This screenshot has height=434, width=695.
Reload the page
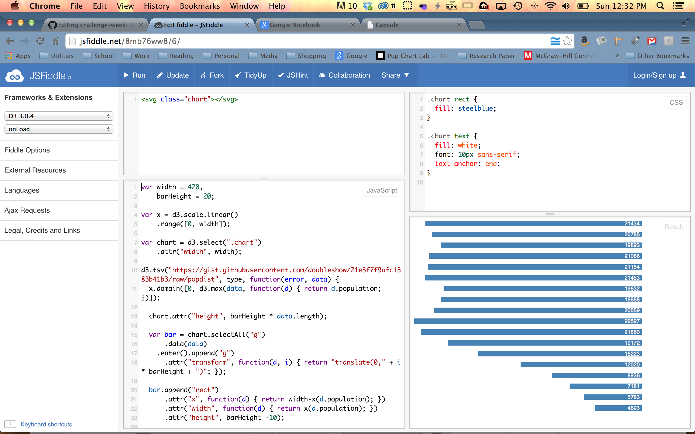40,41
